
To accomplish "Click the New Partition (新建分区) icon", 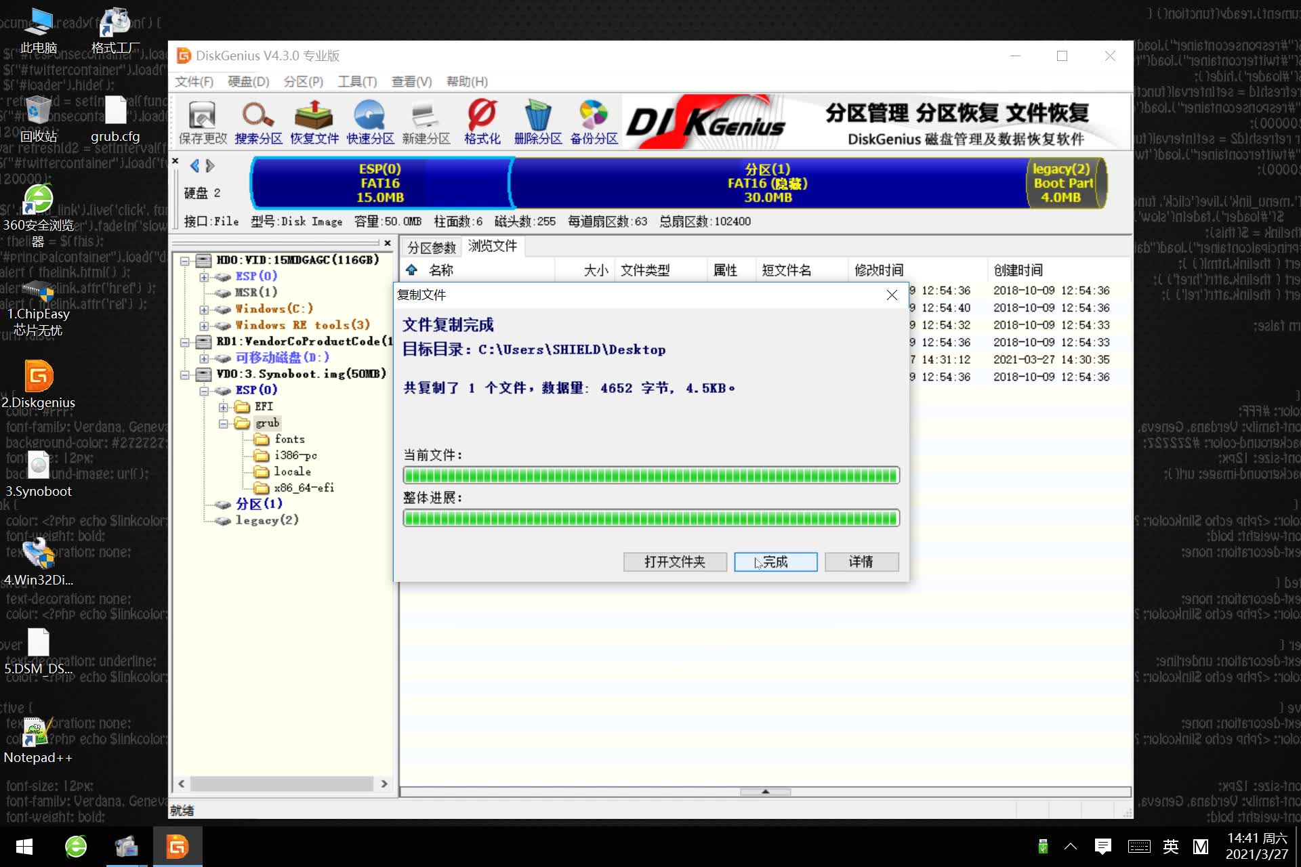I will pos(426,122).
